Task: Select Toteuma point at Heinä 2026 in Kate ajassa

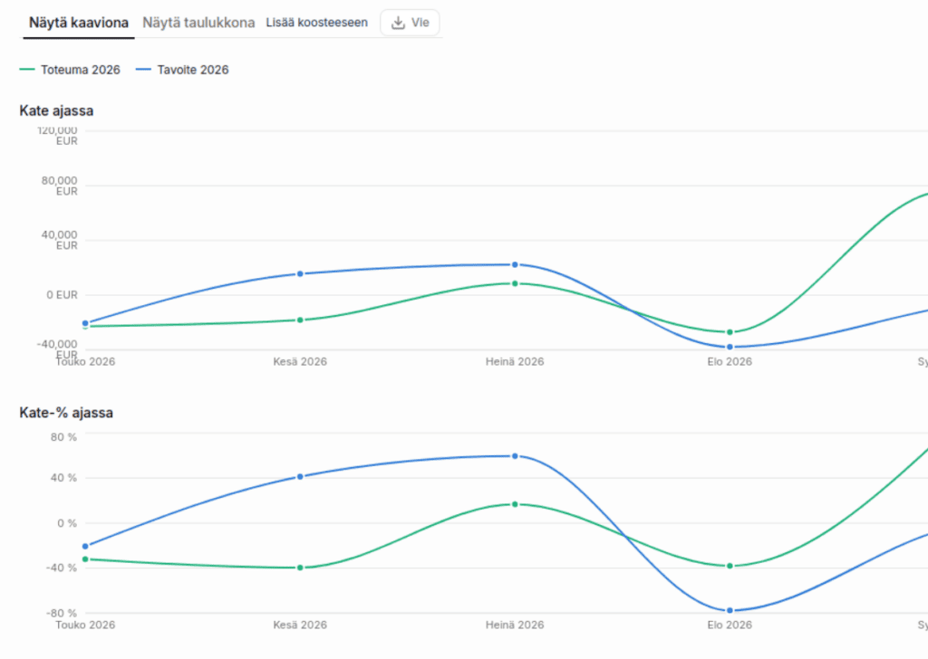Action: pyautogui.click(x=515, y=283)
